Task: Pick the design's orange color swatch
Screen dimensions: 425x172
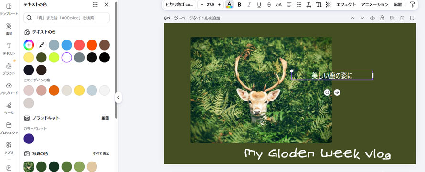Action: pyautogui.click(x=54, y=91)
